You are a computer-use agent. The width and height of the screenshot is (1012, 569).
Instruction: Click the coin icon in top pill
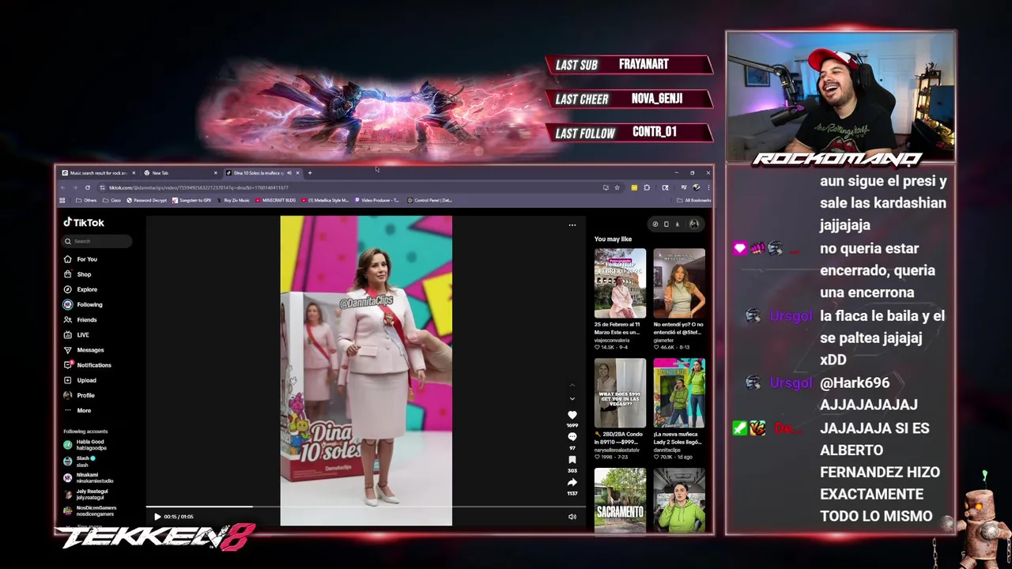point(655,224)
